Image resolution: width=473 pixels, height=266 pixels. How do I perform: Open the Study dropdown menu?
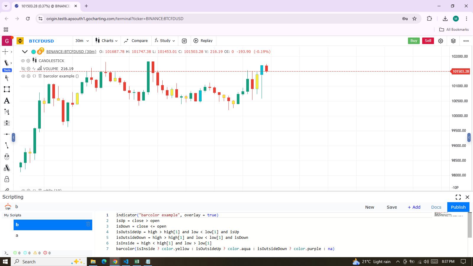[165, 41]
